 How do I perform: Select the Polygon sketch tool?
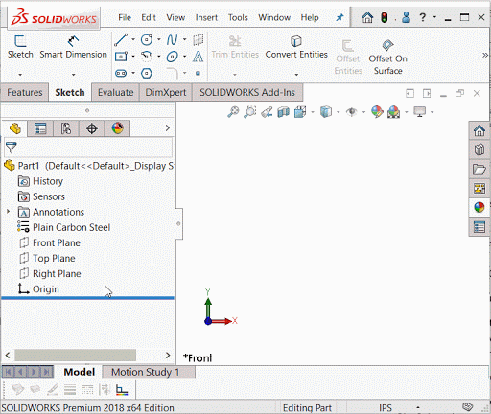pos(147,74)
